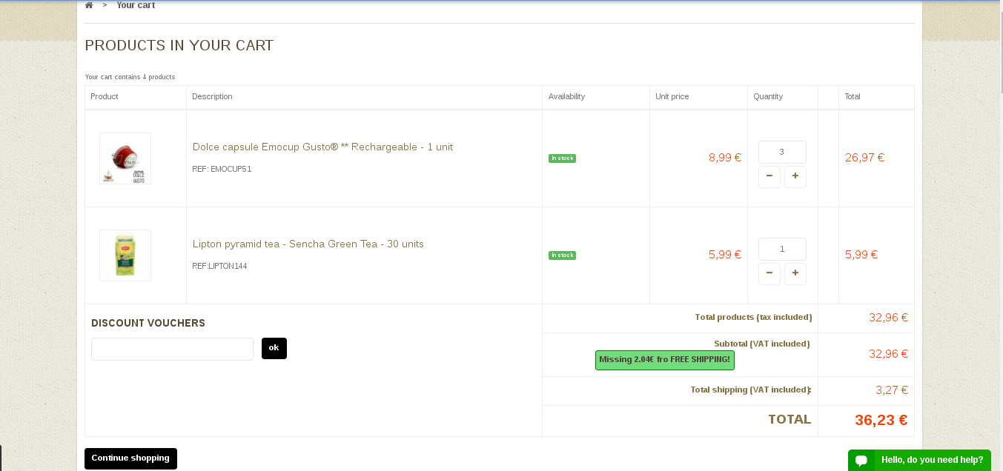Click the In stock badge for Lipton tea

[562, 255]
